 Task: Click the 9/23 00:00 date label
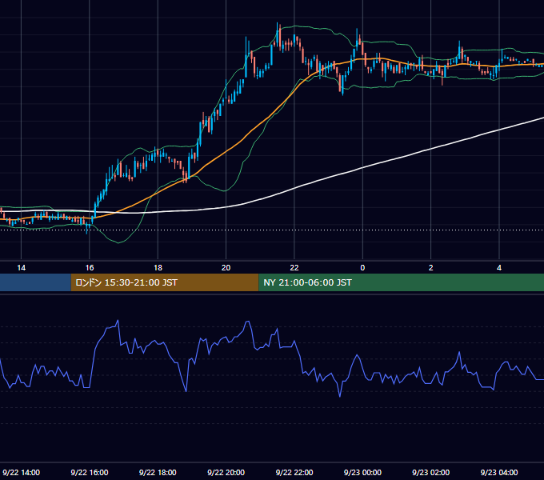tap(362, 472)
